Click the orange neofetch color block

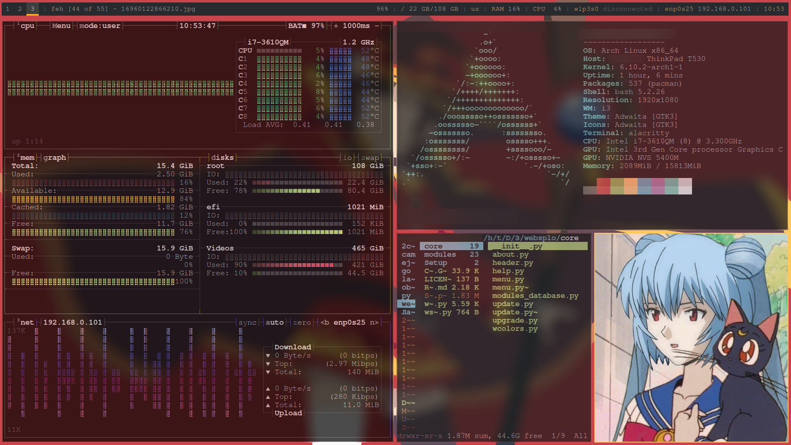(631, 186)
